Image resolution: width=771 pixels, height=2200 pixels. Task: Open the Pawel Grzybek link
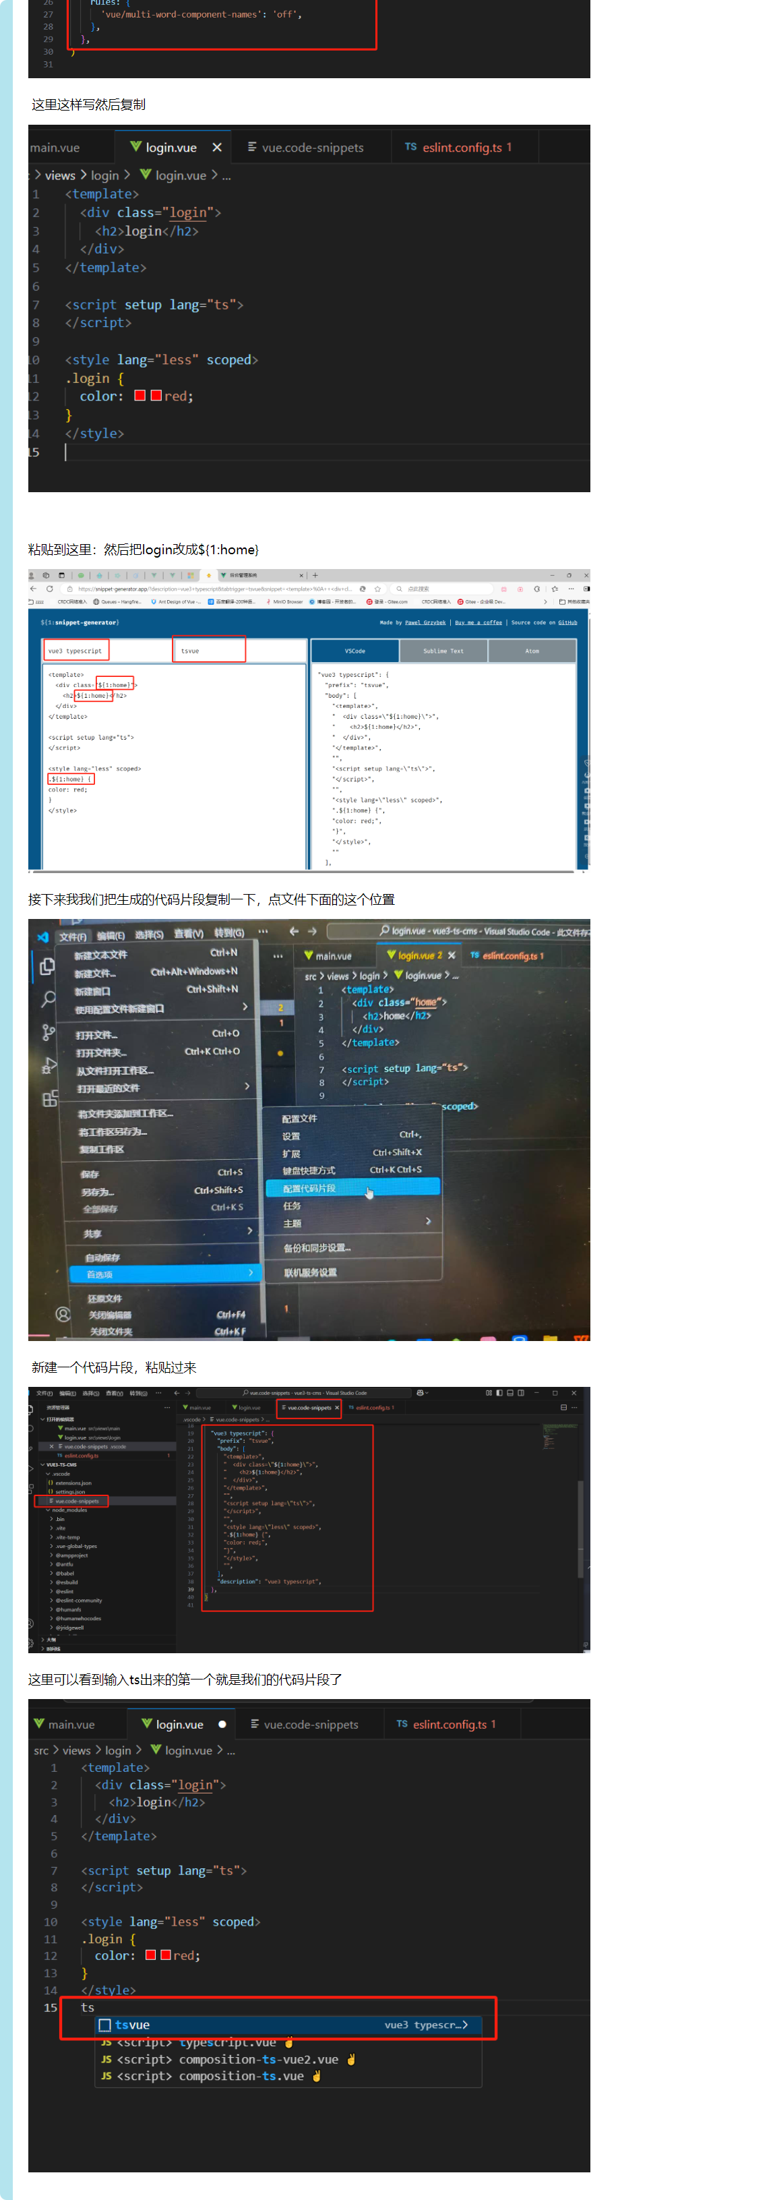[425, 622]
